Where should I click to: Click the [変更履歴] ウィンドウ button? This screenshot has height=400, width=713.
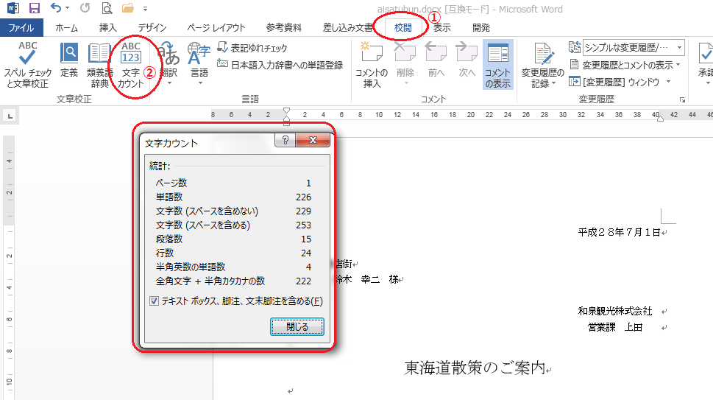(615, 82)
